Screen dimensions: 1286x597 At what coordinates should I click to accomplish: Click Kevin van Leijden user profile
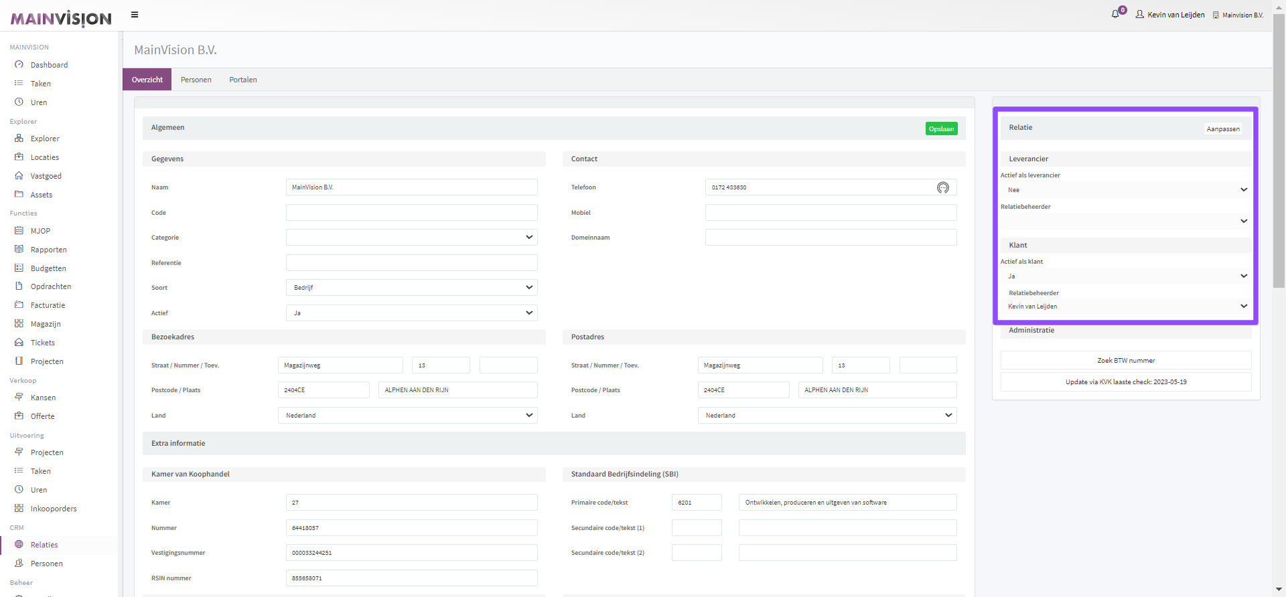[1170, 15]
